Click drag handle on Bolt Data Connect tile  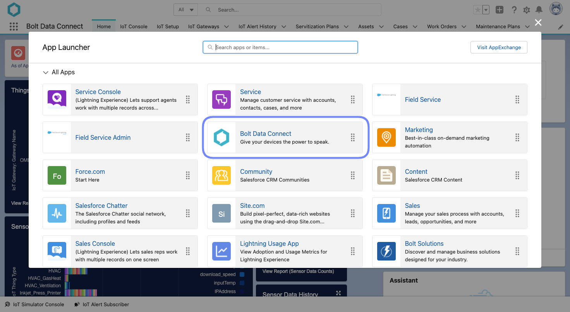(353, 137)
